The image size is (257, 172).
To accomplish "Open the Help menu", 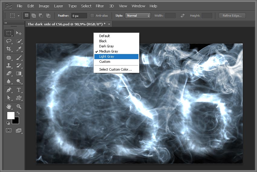I will tap(153, 6).
